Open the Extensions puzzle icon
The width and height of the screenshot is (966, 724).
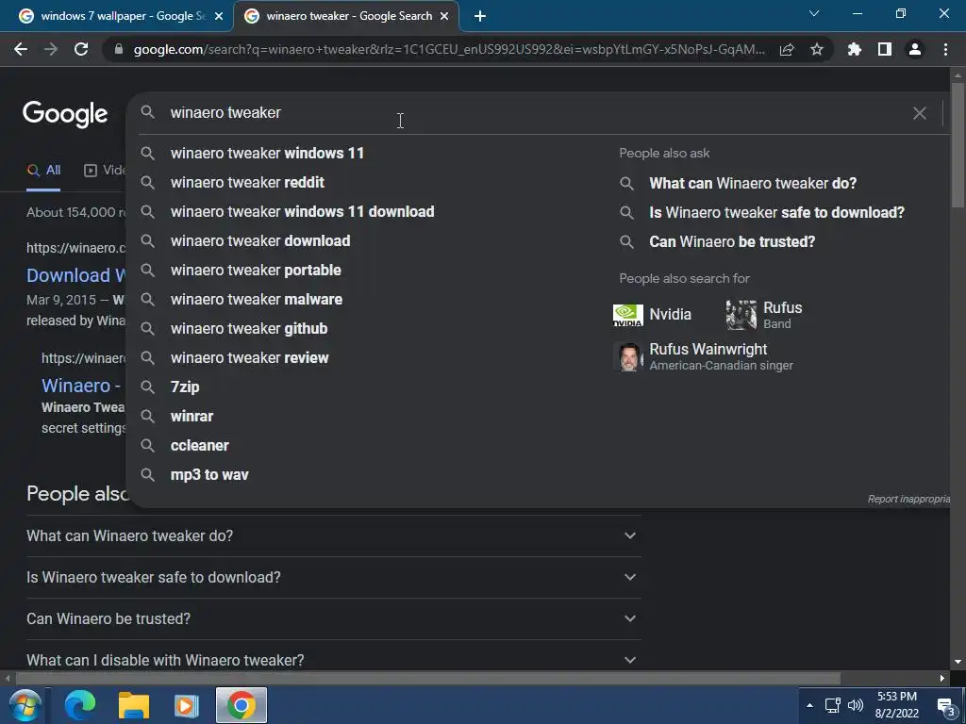[854, 49]
